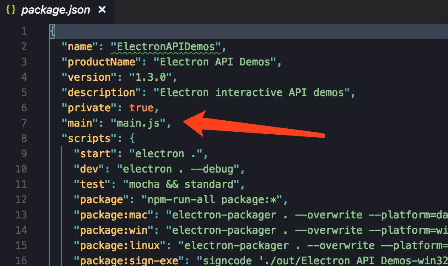Click electron-packager command on package:mac line
This screenshot has height=266, width=448.
224,215
